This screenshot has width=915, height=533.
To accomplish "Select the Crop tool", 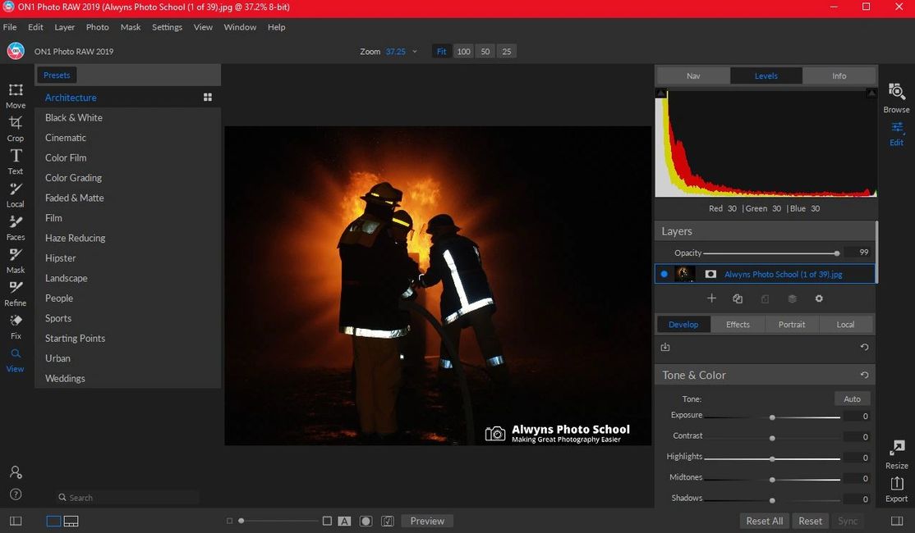I will tap(15, 127).
